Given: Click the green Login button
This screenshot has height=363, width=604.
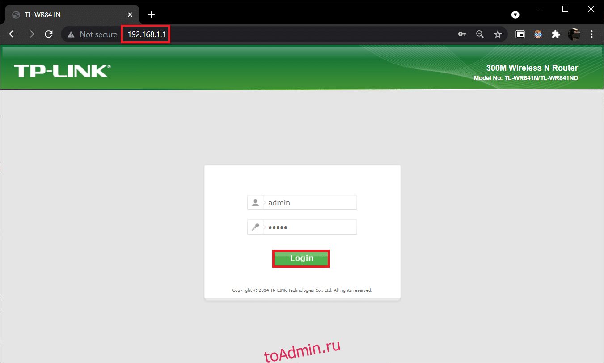Looking at the screenshot, I should click(301, 258).
